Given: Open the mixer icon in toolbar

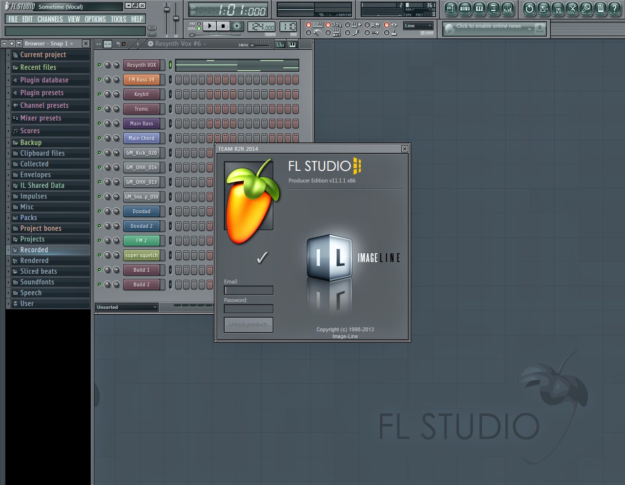Looking at the screenshot, I should (508, 8).
